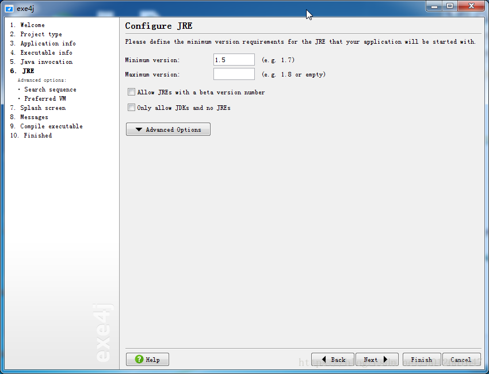The image size is (489, 374).
Task: Go Back to previous wizard step
Action: (333, 360)
